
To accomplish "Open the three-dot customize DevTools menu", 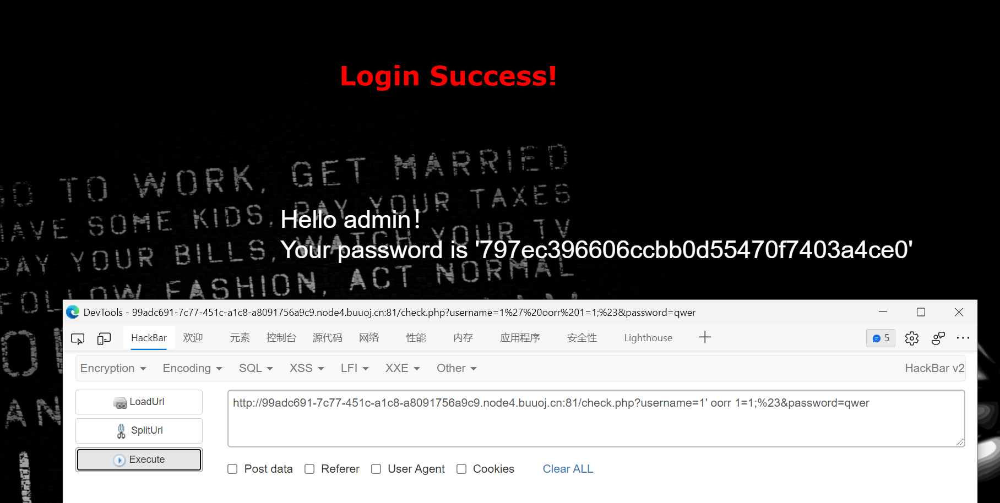I will (x=963, y=338).
